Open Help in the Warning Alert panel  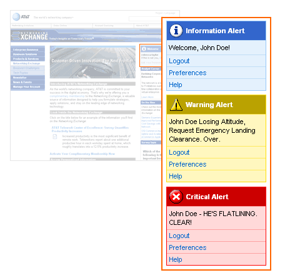pyautogui.click(x=176, y=176)
